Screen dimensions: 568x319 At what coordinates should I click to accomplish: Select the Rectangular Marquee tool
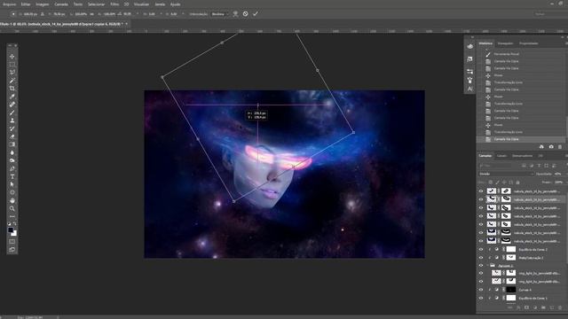pyautogui.click(x=12, y=65)
